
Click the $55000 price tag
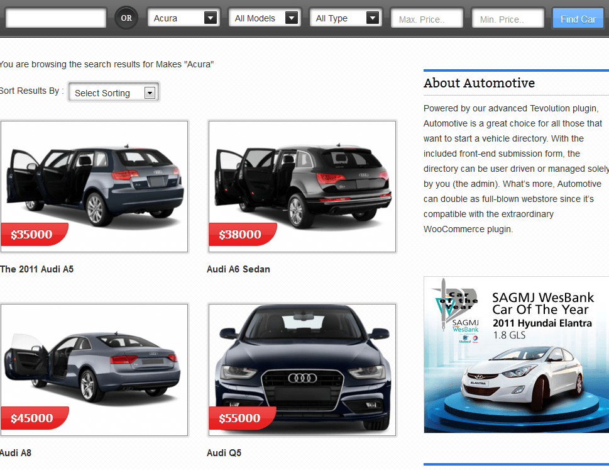243,418
